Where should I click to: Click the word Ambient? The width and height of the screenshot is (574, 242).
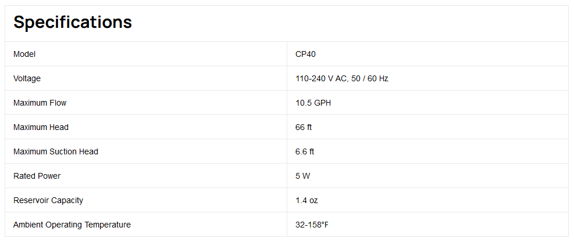pos(28,225)
